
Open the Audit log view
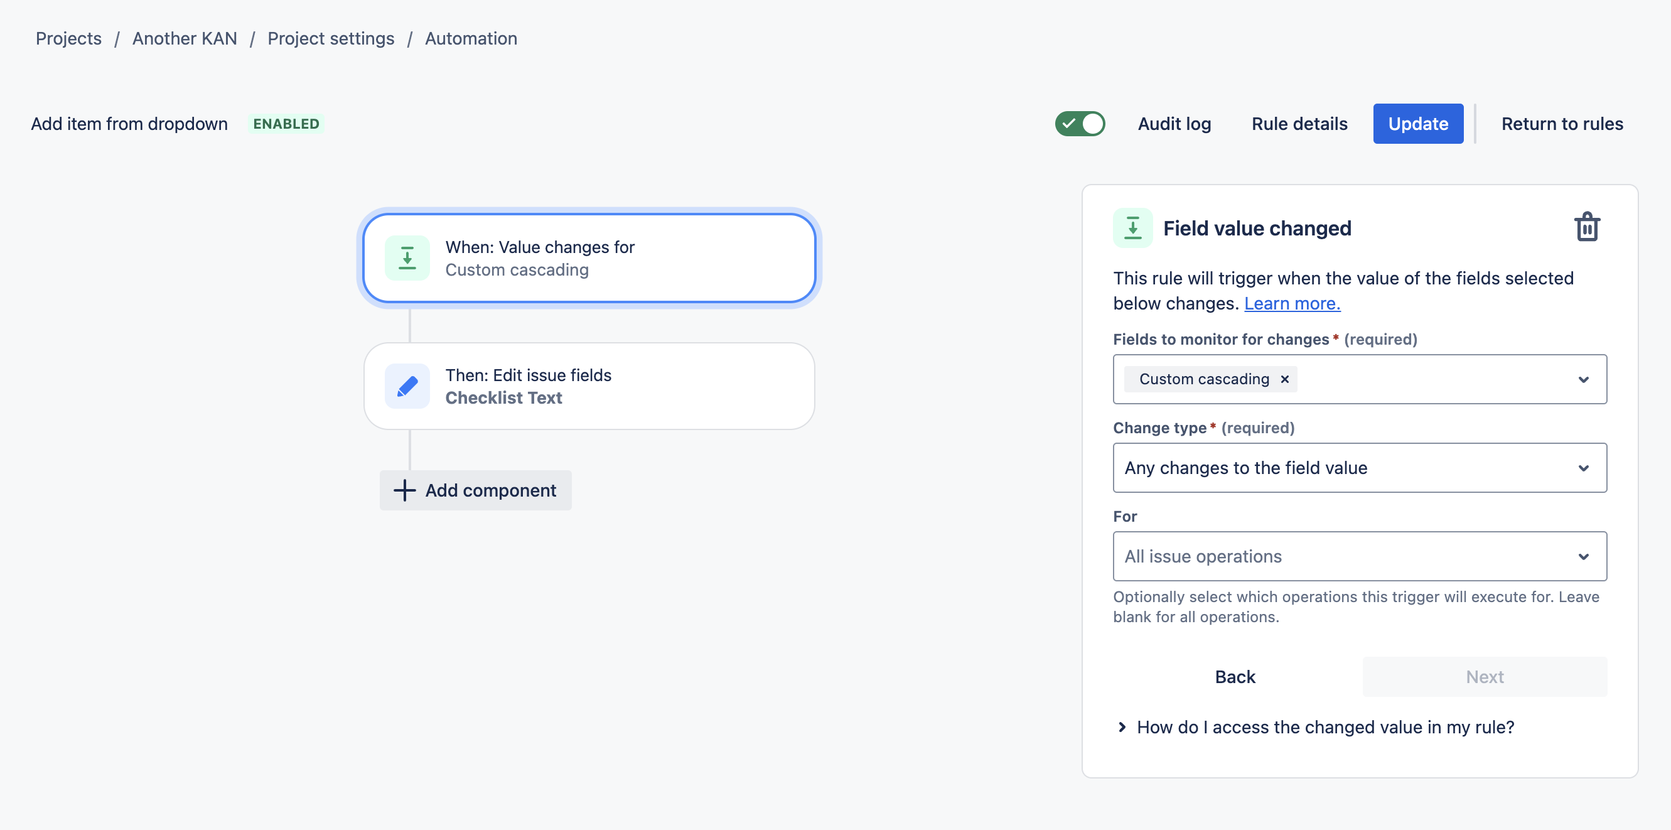click(1174, 123)
